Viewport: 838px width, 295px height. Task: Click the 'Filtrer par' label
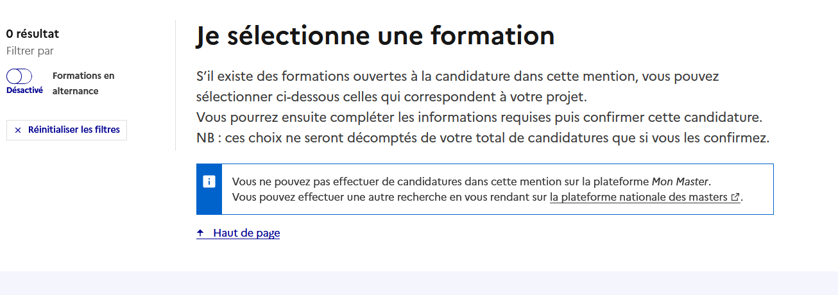pos(30,51)
